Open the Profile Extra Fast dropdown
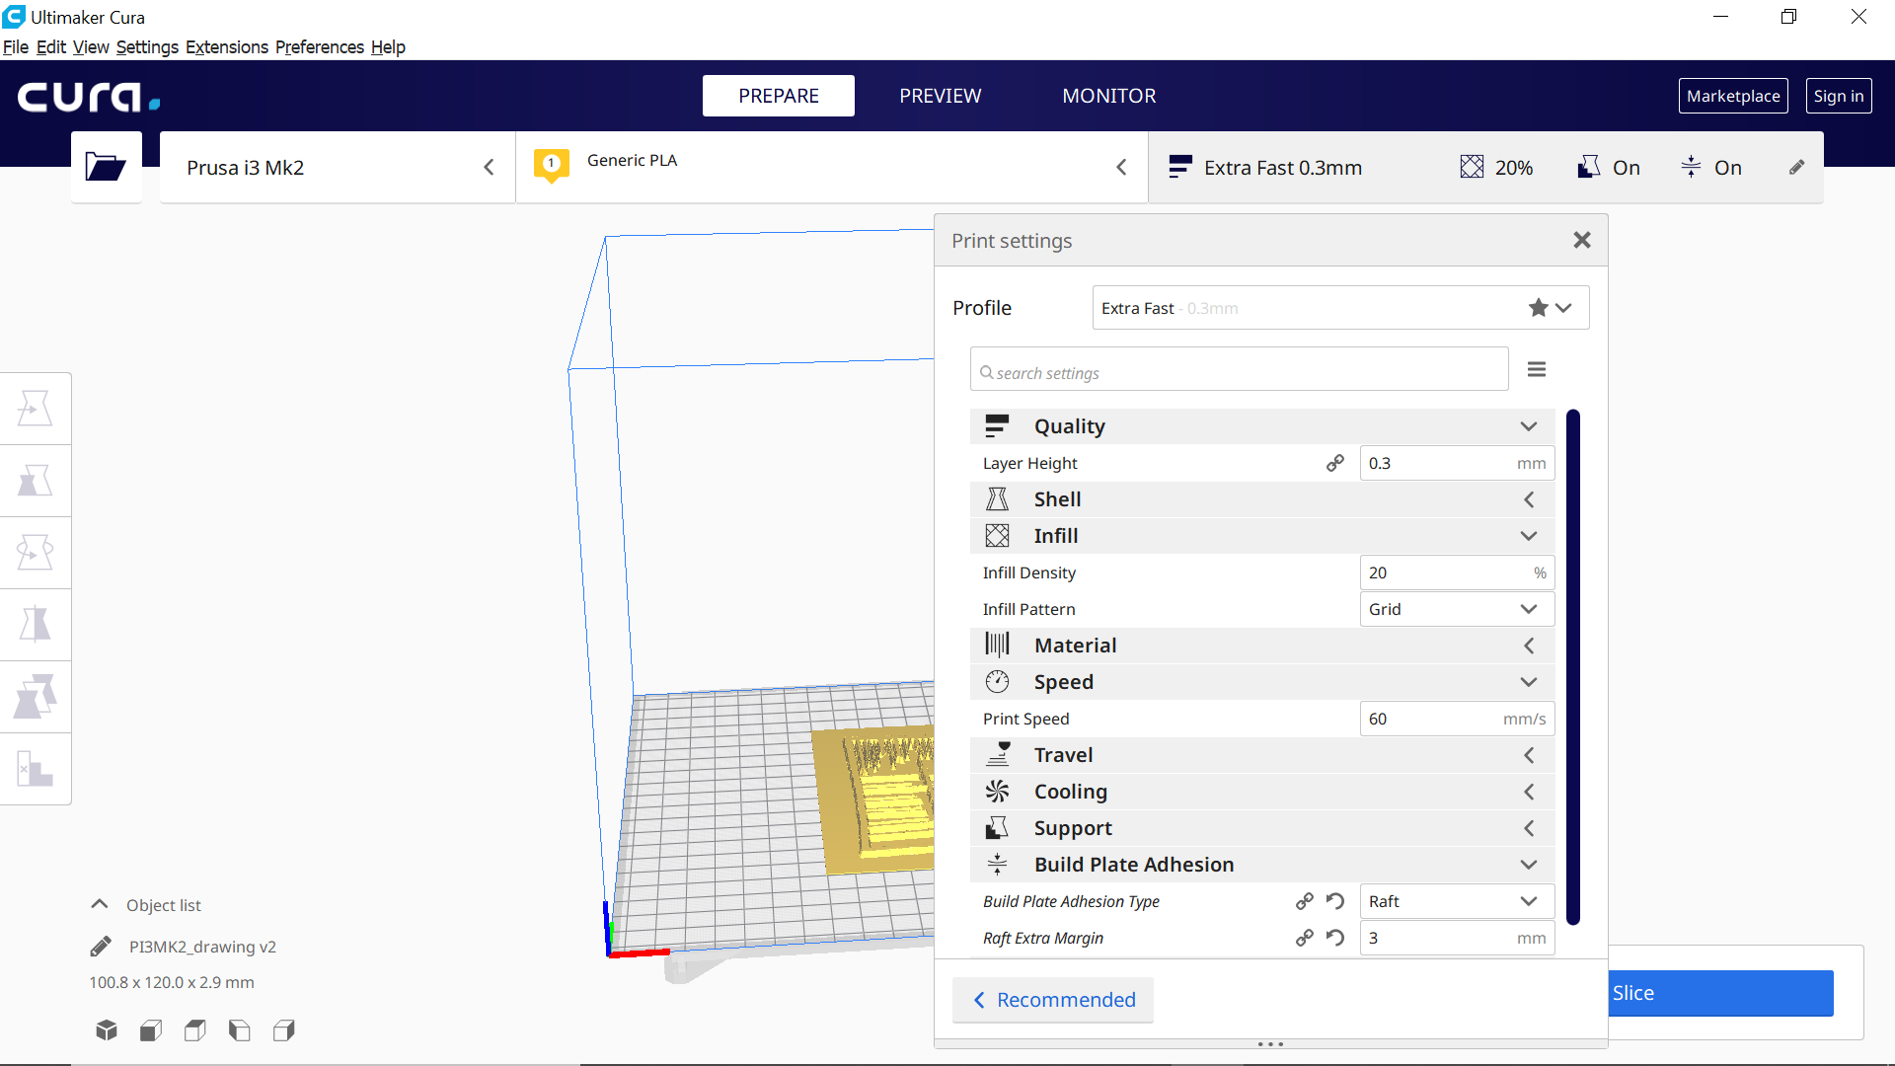 tap(1340, 308)
